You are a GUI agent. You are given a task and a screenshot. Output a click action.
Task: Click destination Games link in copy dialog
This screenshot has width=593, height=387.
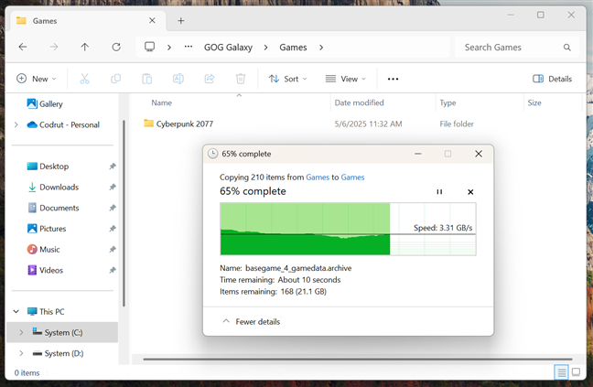coord(353,177)
